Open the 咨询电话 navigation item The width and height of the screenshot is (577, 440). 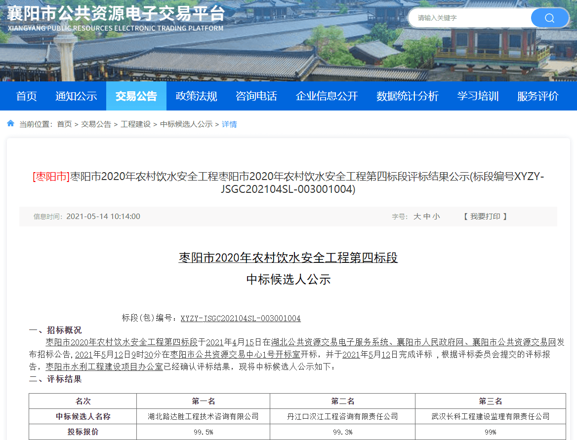click(256, 96)
